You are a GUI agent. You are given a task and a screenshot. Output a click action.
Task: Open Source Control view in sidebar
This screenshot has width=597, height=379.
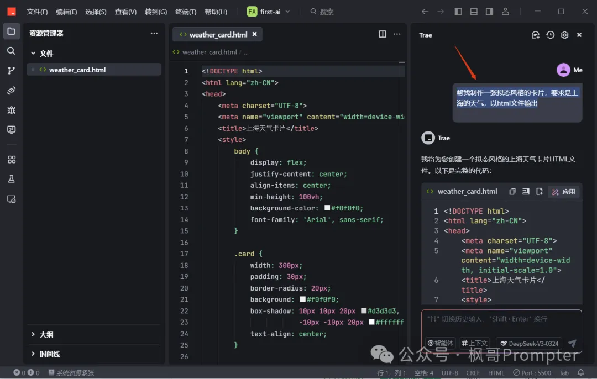(x=11, y=70)
